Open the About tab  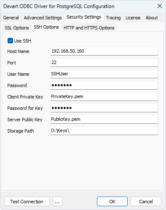[x=152, y=18]
